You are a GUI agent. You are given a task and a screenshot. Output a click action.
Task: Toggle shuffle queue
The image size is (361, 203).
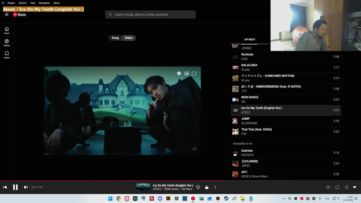click(x=346, y=187)
